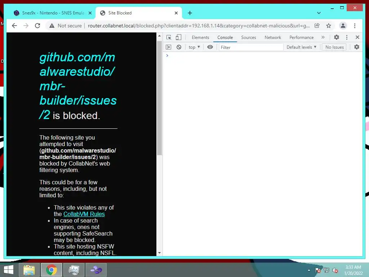Click the console prompt line
The image size is (369, 277).
[x=262, y=56]
